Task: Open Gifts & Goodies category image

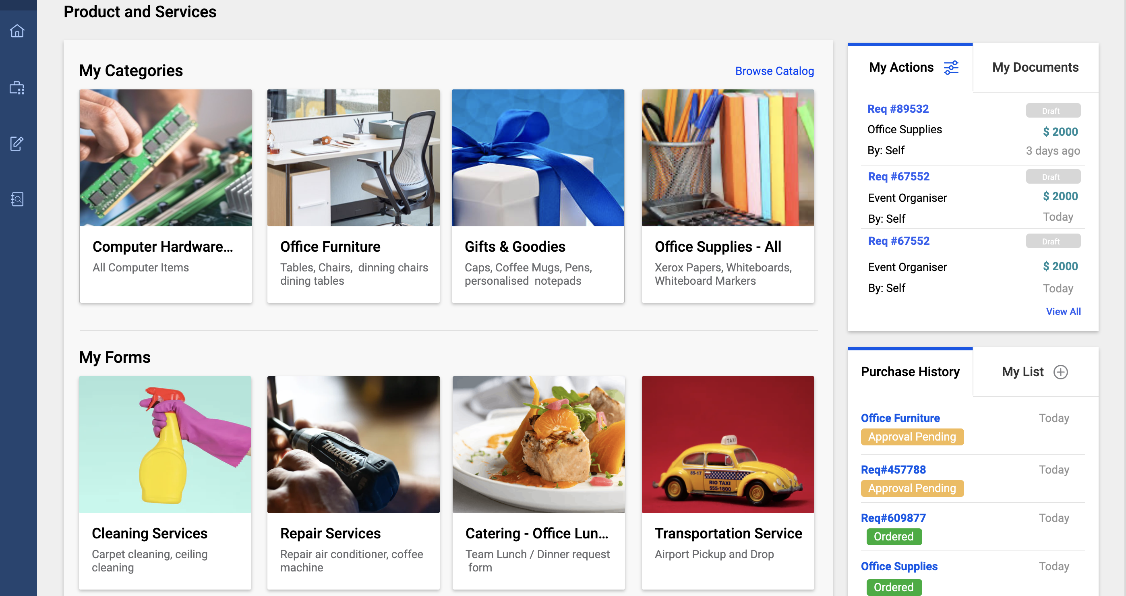Action: [x=538, y=158]
